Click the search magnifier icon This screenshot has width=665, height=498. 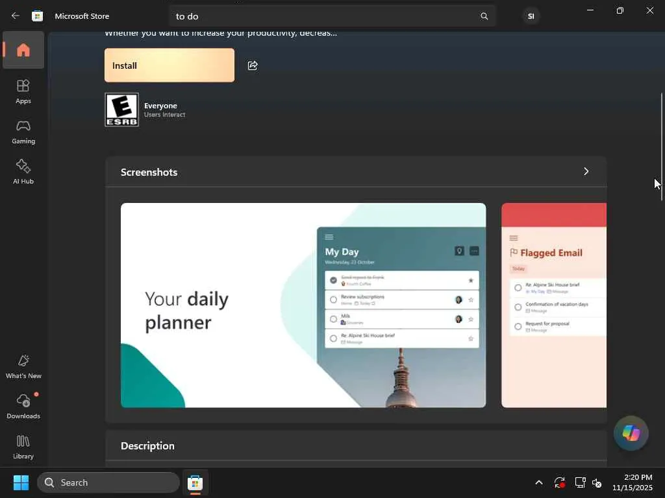484,16
